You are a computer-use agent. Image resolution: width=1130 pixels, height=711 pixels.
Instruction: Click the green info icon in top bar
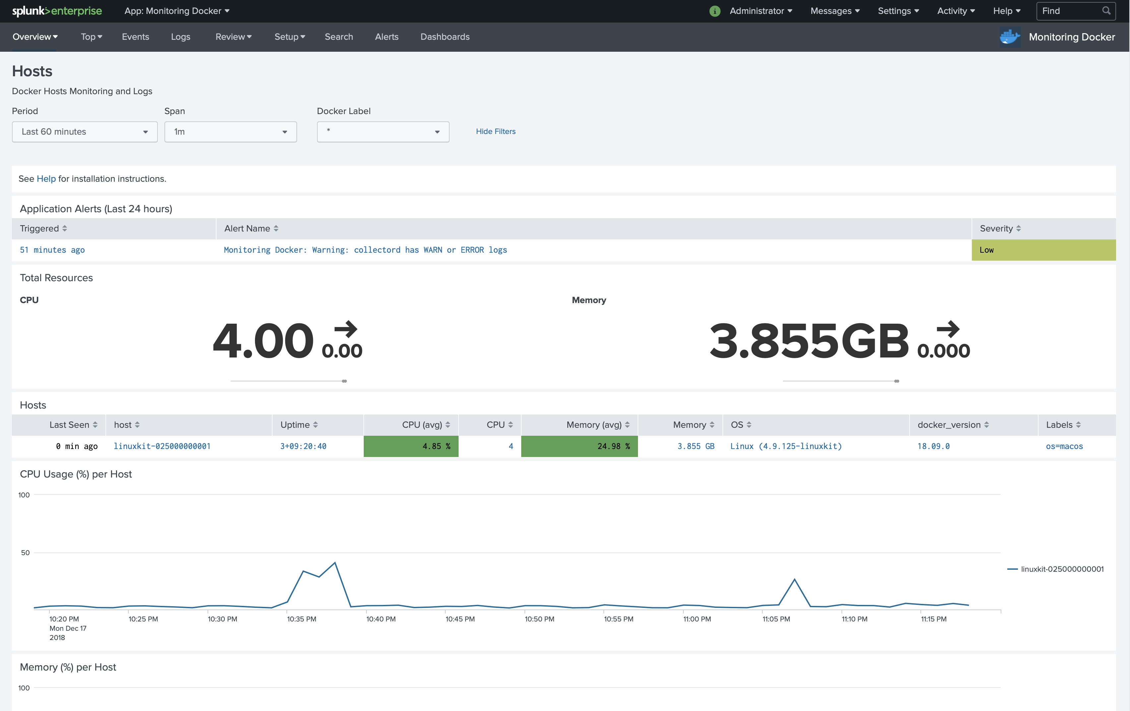pyautogui.click(x=714, y=11)
